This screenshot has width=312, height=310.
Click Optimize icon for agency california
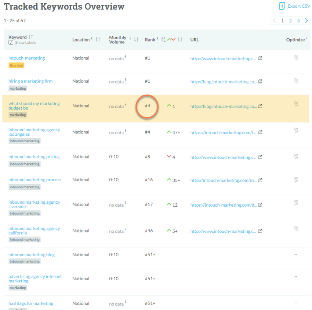pos(296,229)
